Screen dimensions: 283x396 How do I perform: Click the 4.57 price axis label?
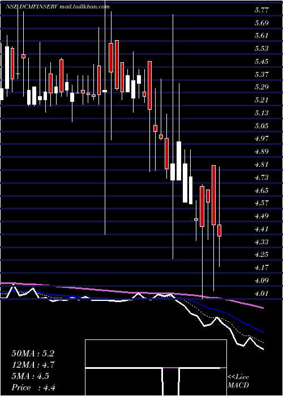(261, 203)
